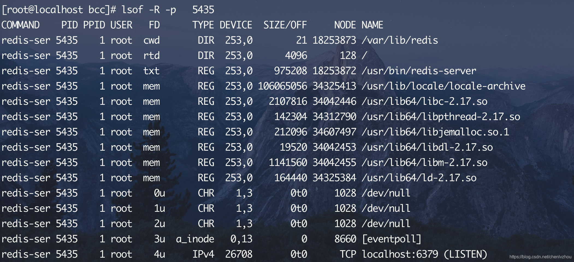Screen dimensions: 574x262
Task: Click the a_inode type entry
Action: [x=195, y=239]
